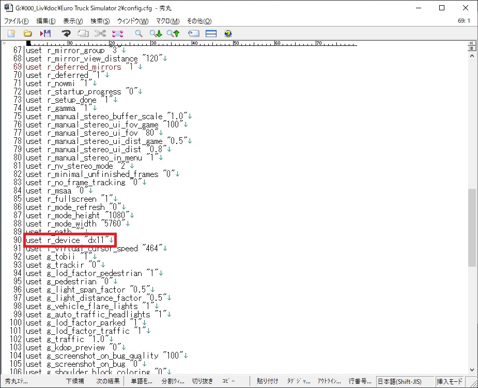Click the scrollbar up arrow
478x388 pixels.
pyautogui.click(x=472, y=56)
